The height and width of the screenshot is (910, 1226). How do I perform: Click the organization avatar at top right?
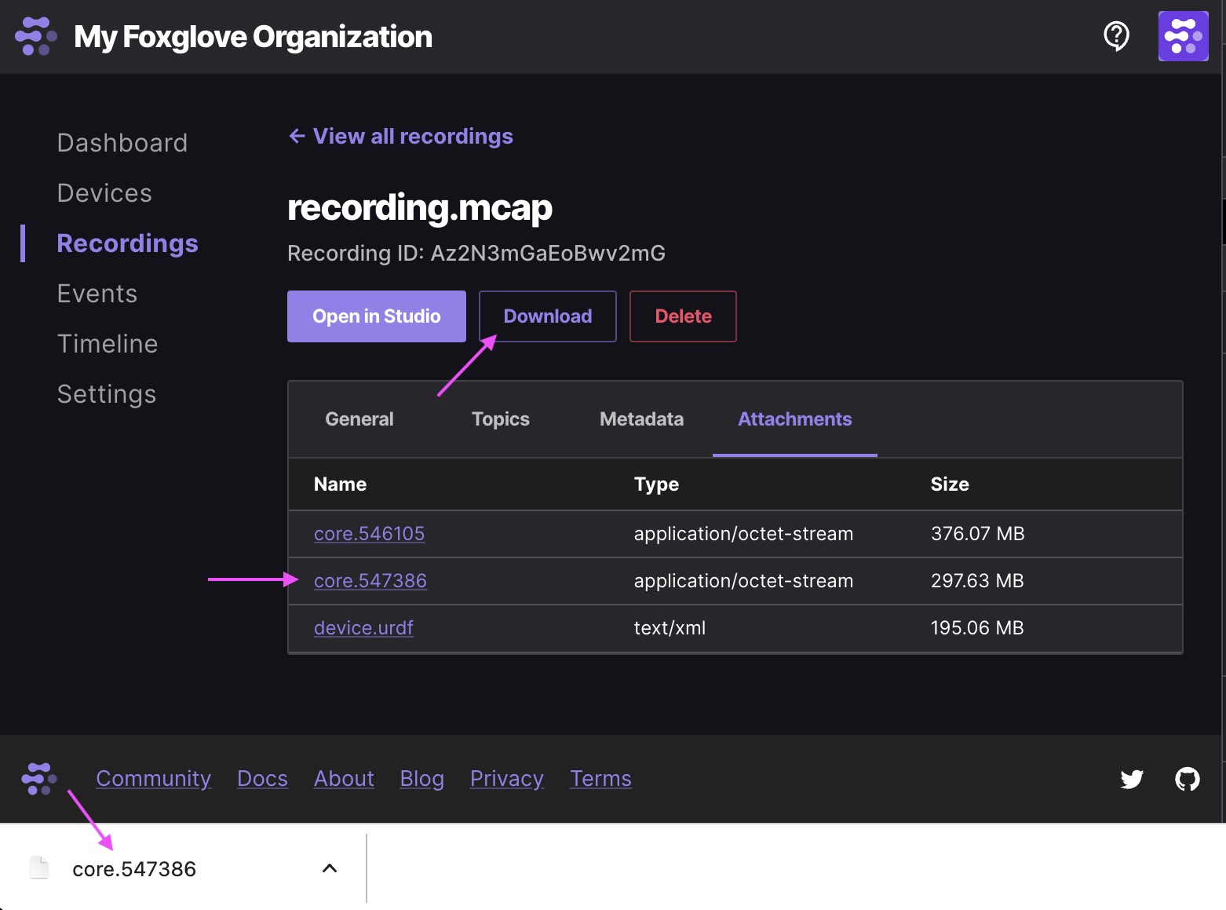pos(1184,36)
